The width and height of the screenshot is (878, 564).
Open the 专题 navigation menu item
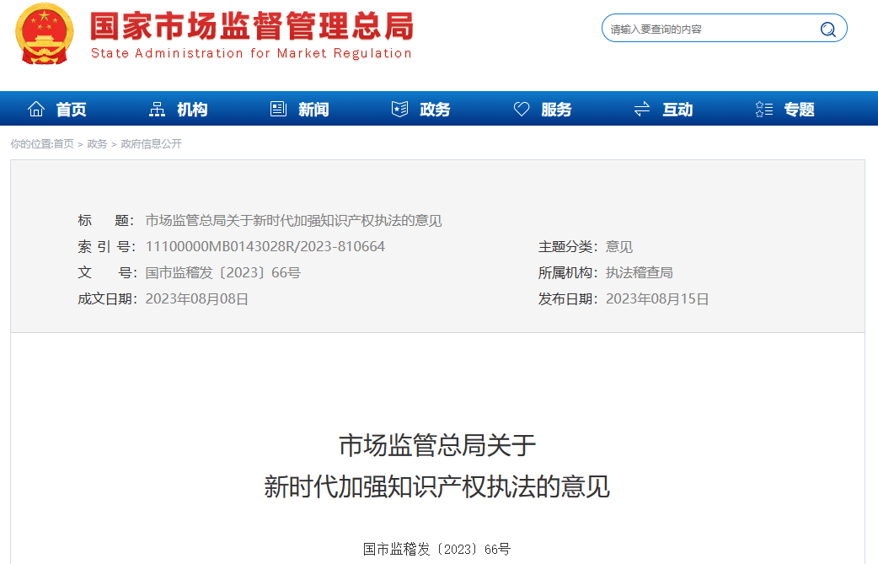[x=799, y=110]
